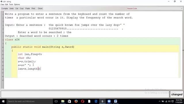Launch Microsoft Edge from the taskbar
The image size is (184, 104).
[96, 101]
